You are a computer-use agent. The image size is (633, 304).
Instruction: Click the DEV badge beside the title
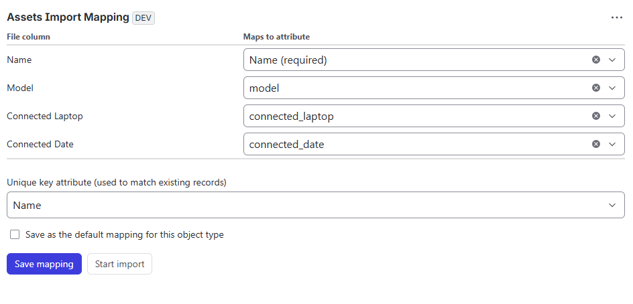tap(143, 17)
